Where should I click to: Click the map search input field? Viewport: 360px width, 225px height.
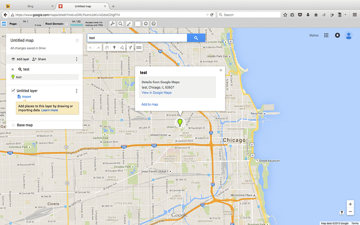[x=137, y=38]
